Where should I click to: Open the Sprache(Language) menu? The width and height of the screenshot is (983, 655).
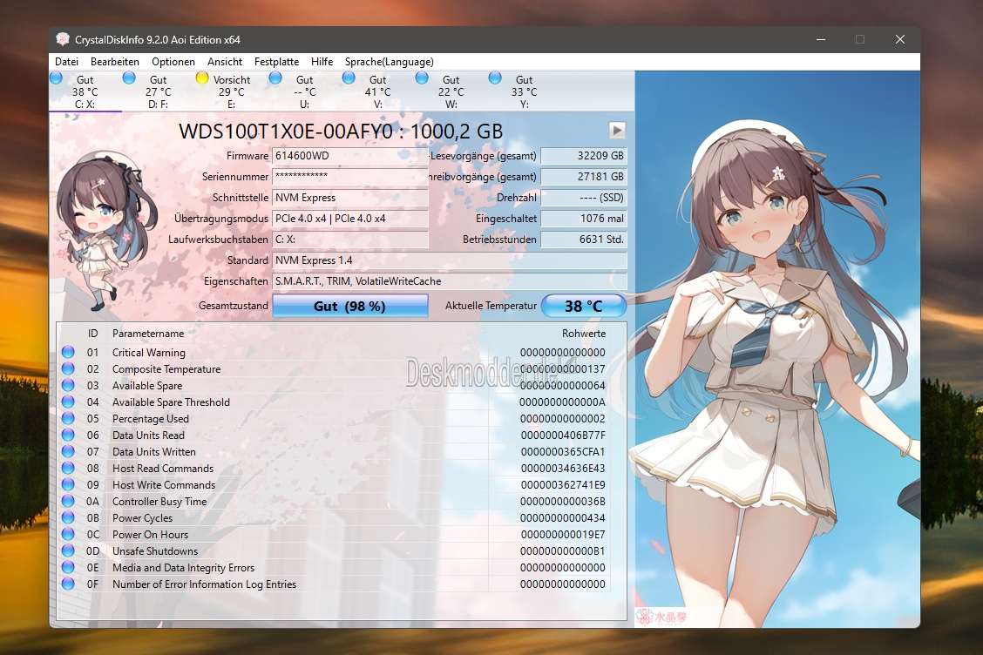(389, 62)
